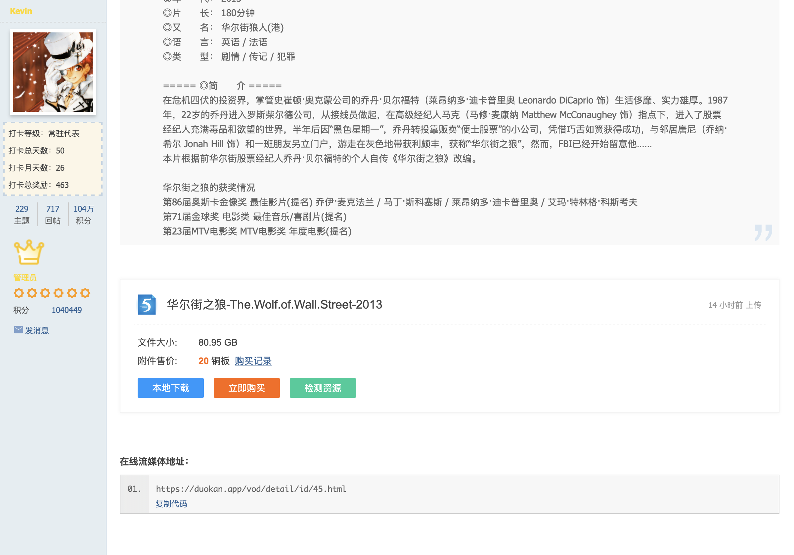Open the 717 回帖 count
Screen dimensions: 794x555
click(x=53, y=208)
